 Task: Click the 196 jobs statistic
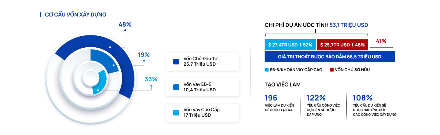point(271,98)
